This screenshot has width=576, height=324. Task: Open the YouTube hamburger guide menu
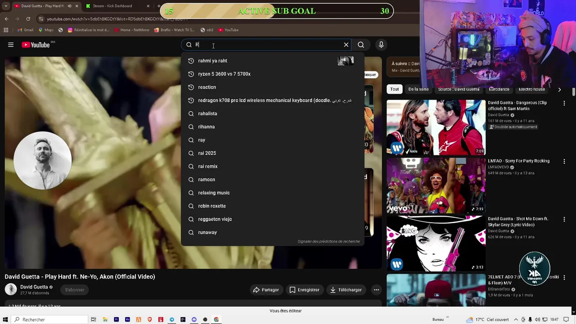click(11, 45)
